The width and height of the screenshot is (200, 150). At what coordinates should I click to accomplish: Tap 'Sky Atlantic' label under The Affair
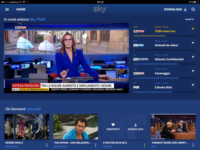point(61,147)
